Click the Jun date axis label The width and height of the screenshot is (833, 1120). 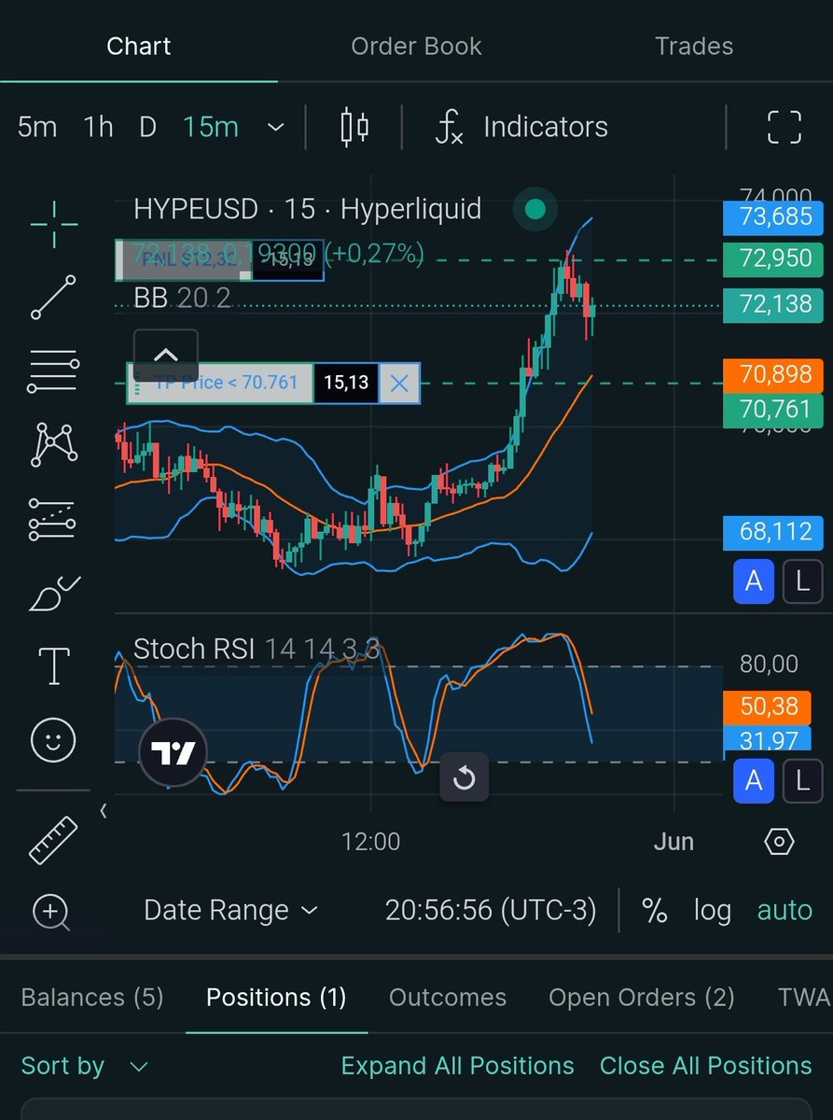point(673,842)
